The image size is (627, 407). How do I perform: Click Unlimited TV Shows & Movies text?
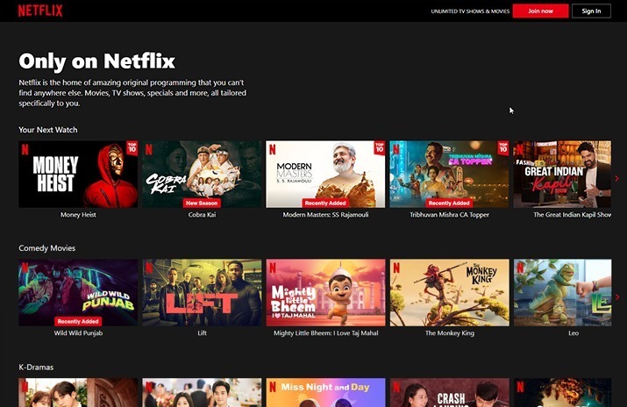point(470,11)
